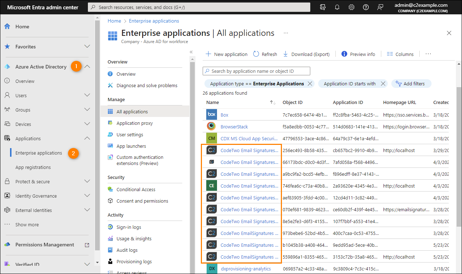Open Application proxy
Screen dimensions: 462x274
click(x=135, y=123)
